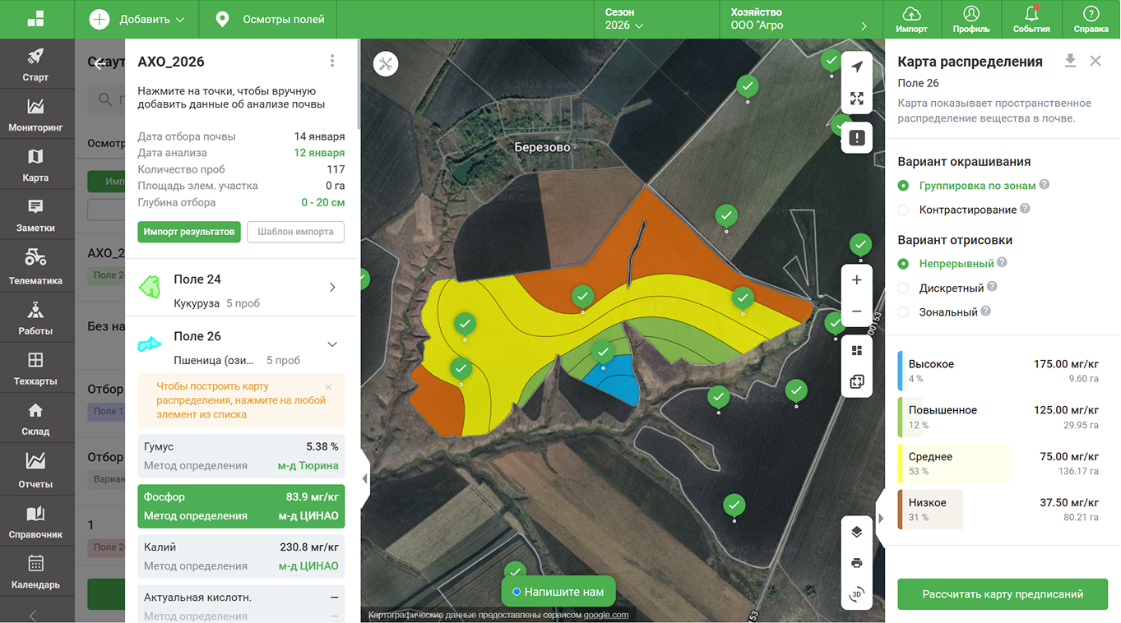This screenshot has height=623, width=1121.
Task: Click the help icon beside Контрастирование
Action: [x=1025, y=209]
